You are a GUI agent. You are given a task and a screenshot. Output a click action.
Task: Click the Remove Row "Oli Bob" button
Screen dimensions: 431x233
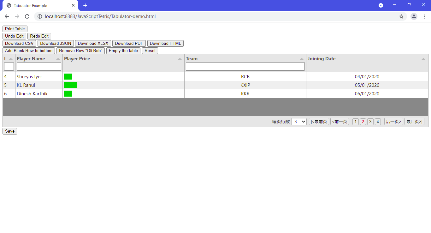click(x=80, y=51)
